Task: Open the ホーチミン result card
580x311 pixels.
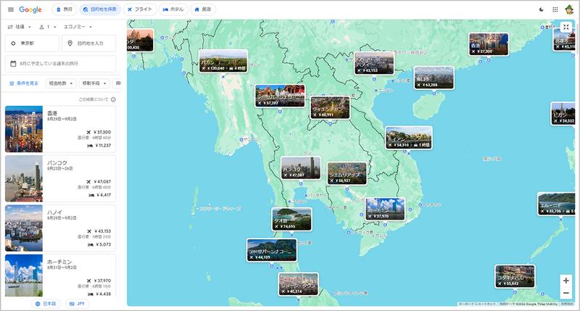Action: [x=60, y=275]
